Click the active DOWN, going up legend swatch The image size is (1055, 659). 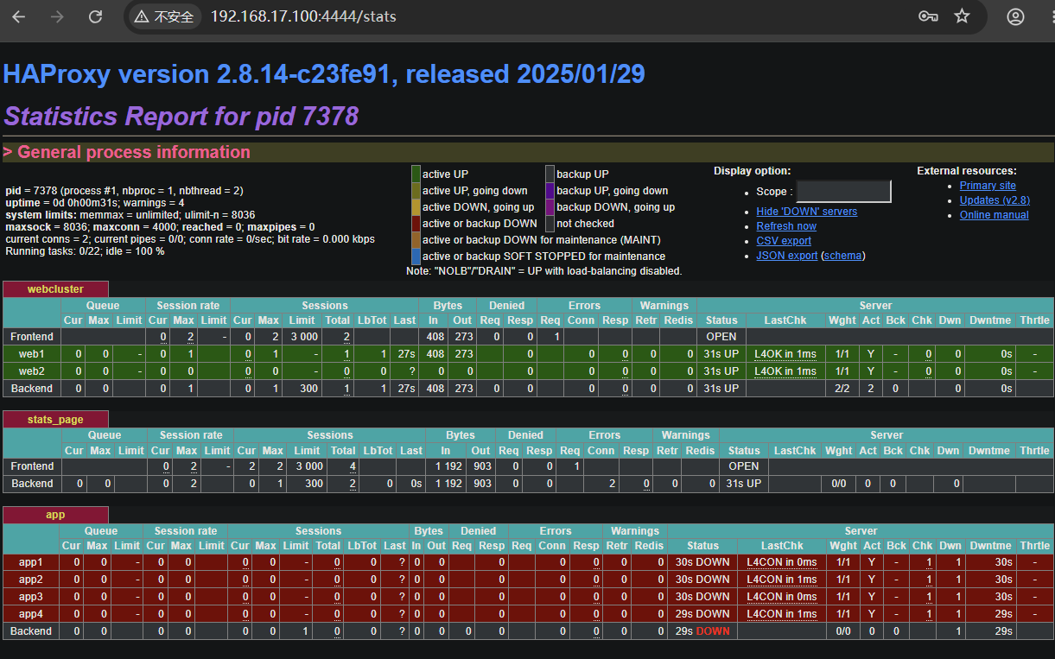(416, 207)
